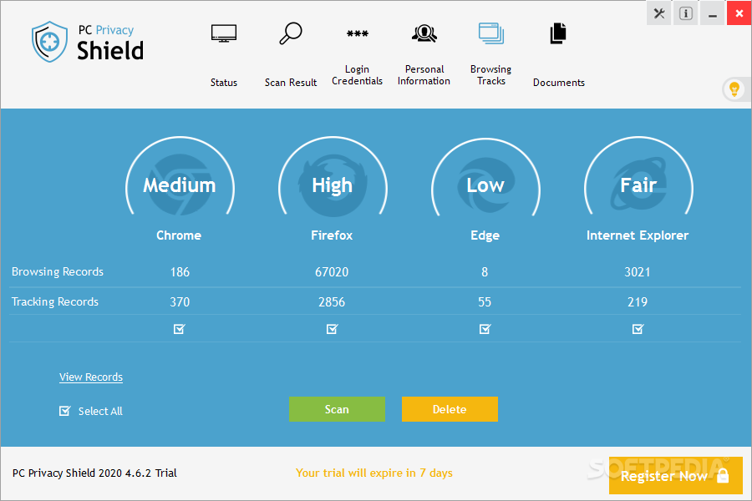Select the Login Credentials asterisks icon

pos(358,34)
